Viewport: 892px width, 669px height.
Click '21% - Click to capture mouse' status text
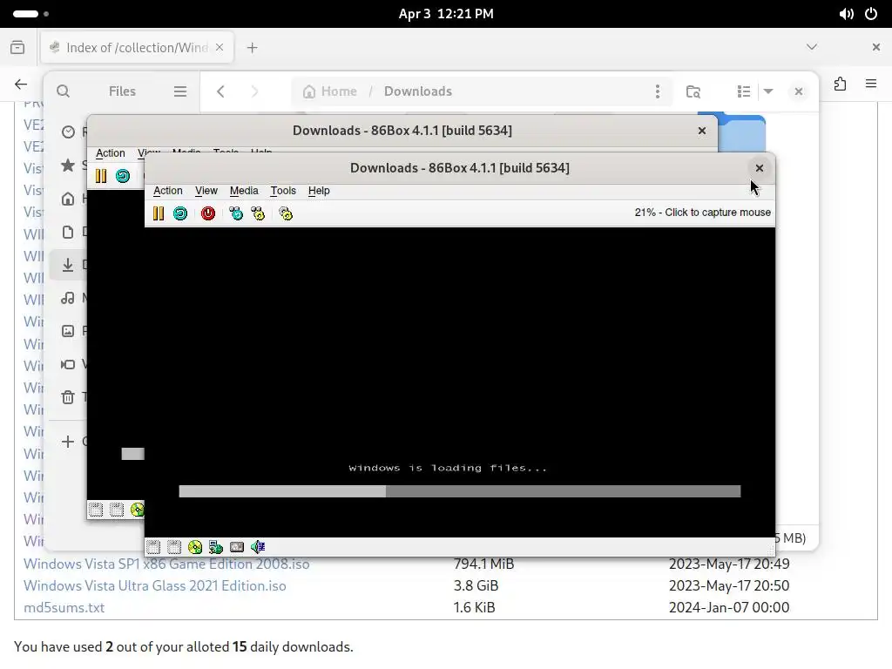point(703,213)
